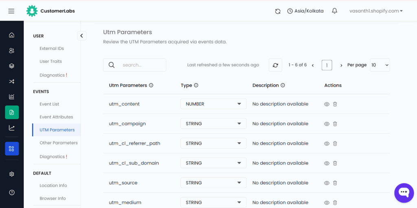Viewport: 417px width, 208px height.
Task: Click the '1 - 6 of 6' count
Action: (298, 65)
